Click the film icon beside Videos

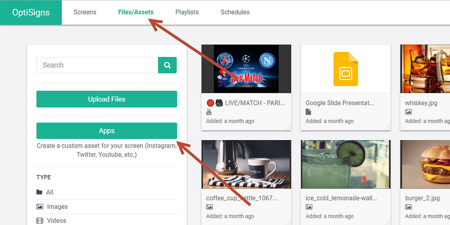coord(39,221)
